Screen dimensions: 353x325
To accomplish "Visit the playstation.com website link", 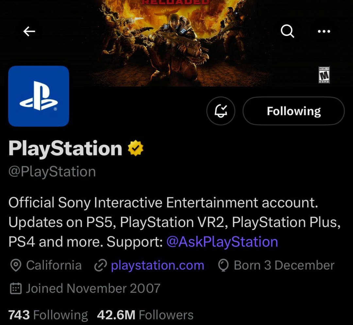I will click(x=158, y=265).
